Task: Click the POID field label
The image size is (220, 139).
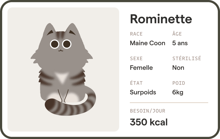Action: (x=178, y=83)
